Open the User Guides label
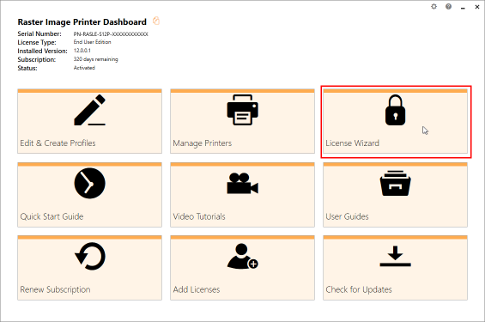 click(x=347, y=216)
